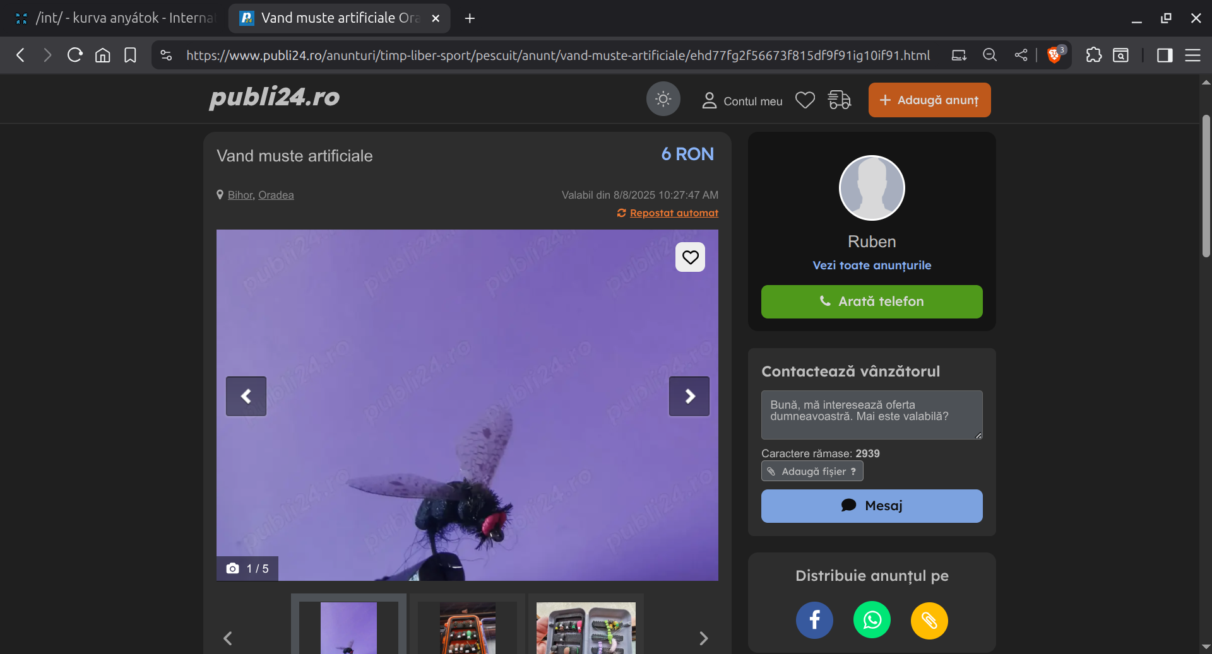
Task: Share listing on WhatsApp
Action: coord(872,621)
